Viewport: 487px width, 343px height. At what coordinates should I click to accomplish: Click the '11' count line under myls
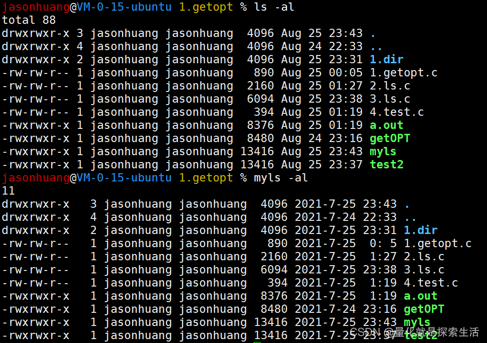pyautogui.click(x=8, y=191)
